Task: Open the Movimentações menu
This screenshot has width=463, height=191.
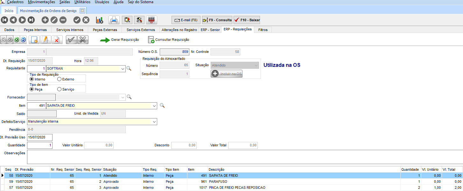Action: 41,2
